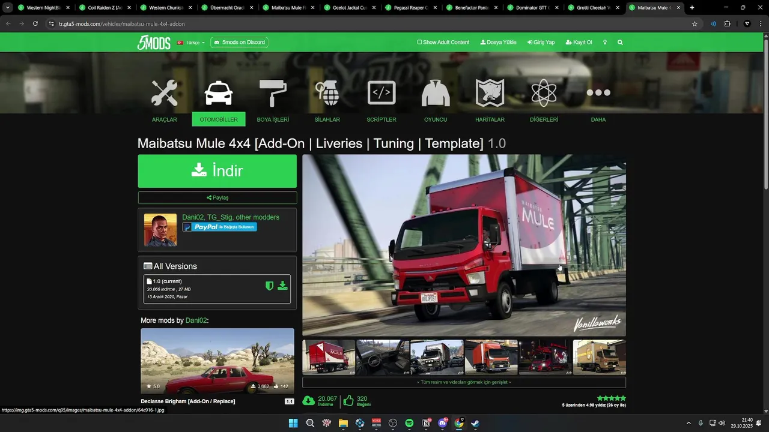
Task: Switch to the Ocelot Jackal tab
Action: (348, 8)
